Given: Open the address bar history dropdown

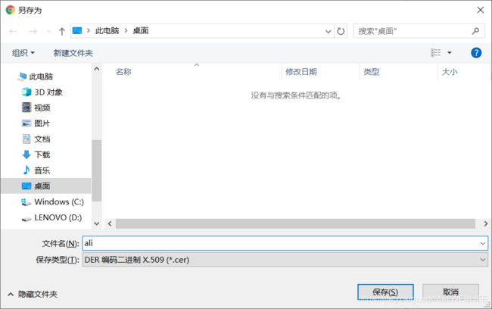Looking at the screenshot, I should pyautogui.click(x=328, y=31).
